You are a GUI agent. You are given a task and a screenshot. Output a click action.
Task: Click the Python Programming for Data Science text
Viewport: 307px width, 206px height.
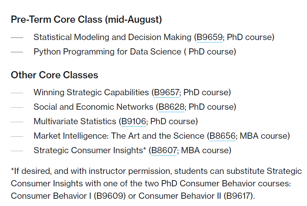[x=107, y=52]
